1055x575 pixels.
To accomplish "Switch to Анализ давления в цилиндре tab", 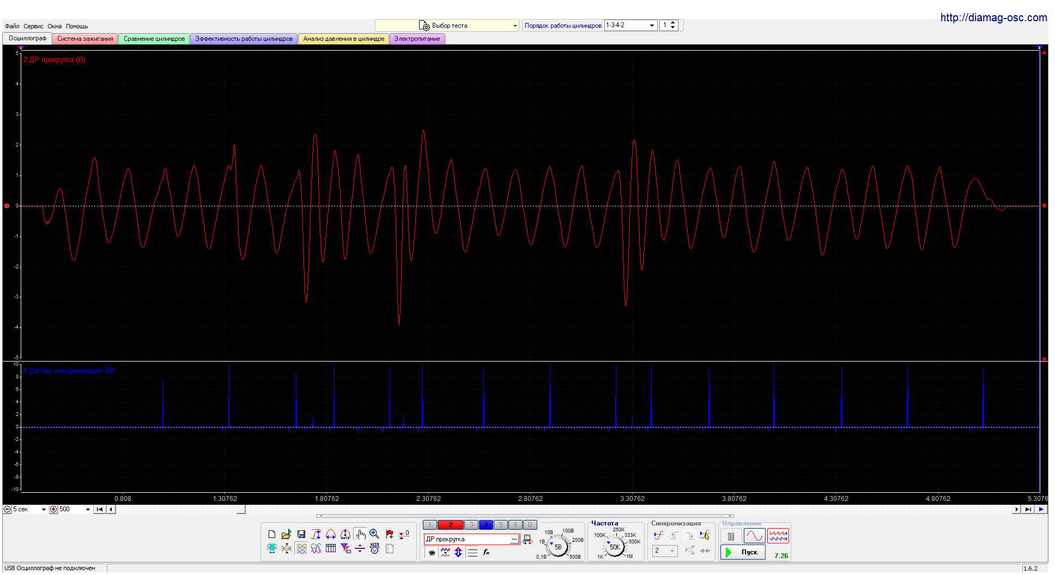I will tap(344, 39).
